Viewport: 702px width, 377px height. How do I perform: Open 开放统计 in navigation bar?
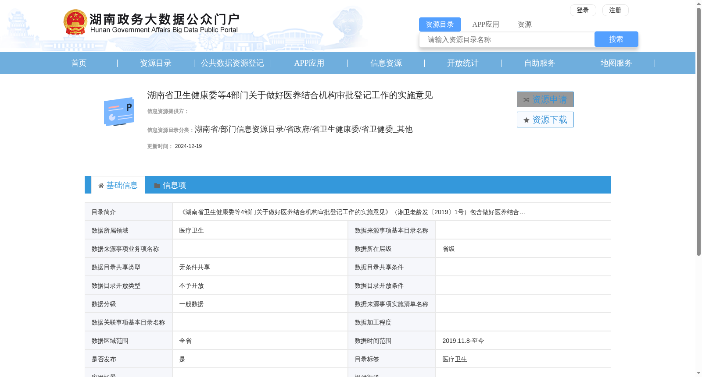pos(463,63)
